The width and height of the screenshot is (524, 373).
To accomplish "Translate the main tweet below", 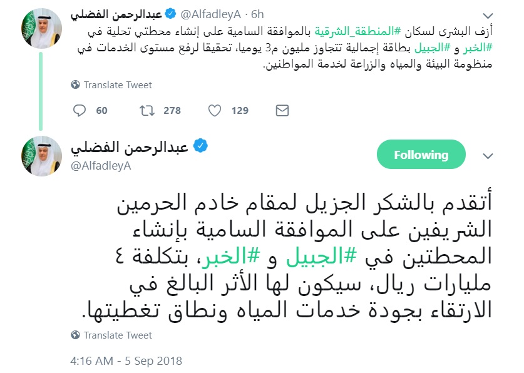I will tap(118, 335).
